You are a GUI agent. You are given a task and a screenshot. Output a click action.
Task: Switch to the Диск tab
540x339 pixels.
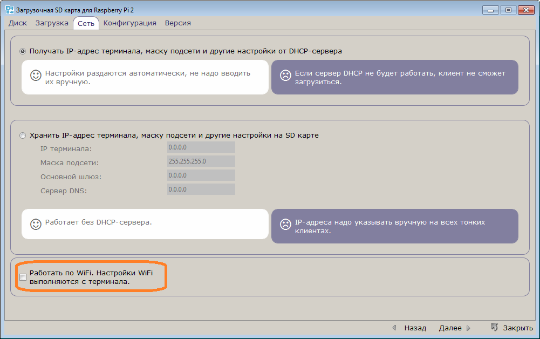pos(17,23)
